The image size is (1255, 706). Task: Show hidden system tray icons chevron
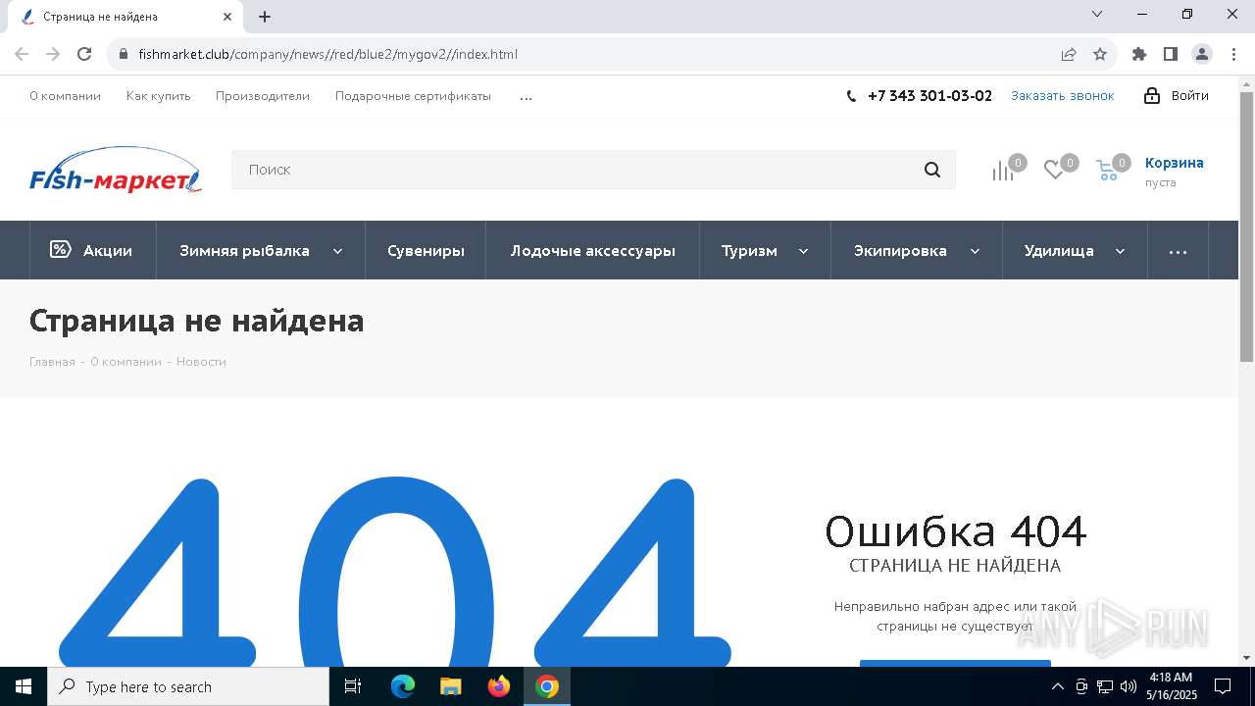tap(1057, 686)
